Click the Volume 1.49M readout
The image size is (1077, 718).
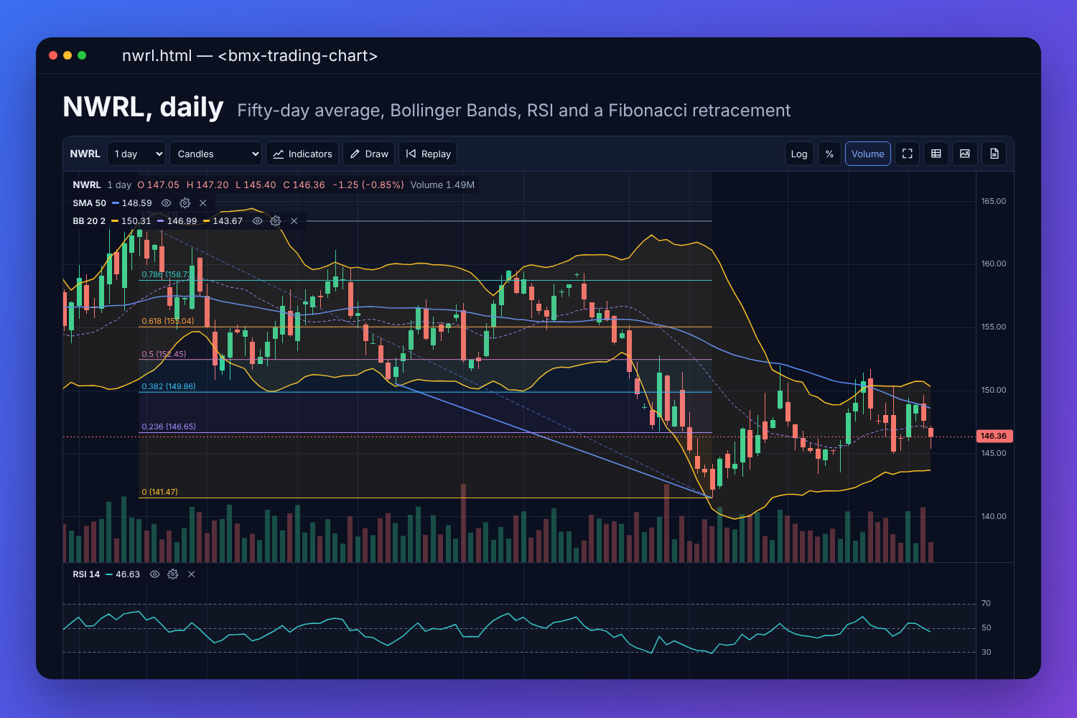coord(442,185)
